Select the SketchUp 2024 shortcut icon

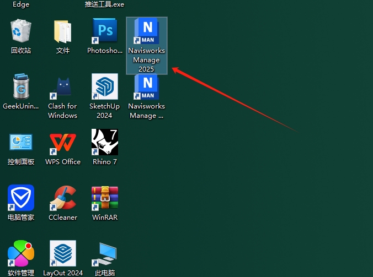[105, 86]
